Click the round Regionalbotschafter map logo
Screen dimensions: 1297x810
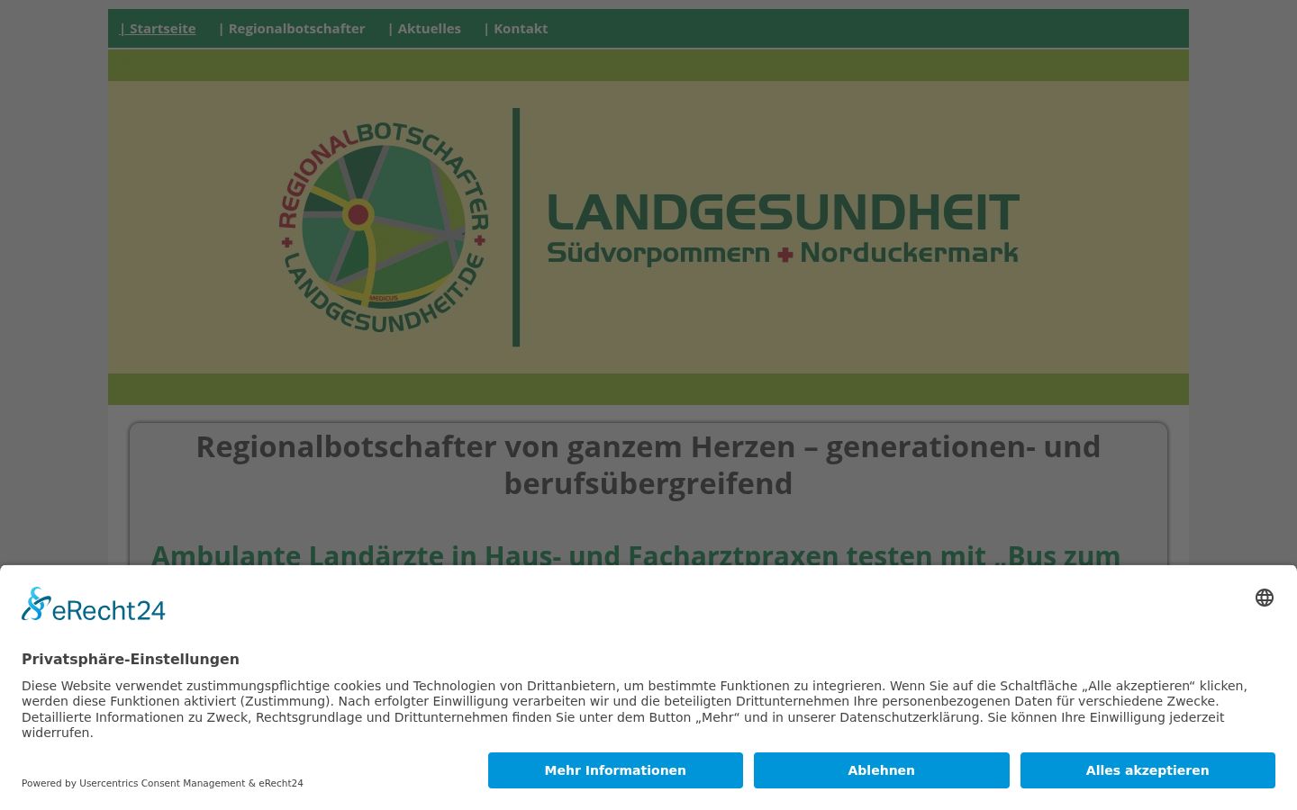point(383,227)
